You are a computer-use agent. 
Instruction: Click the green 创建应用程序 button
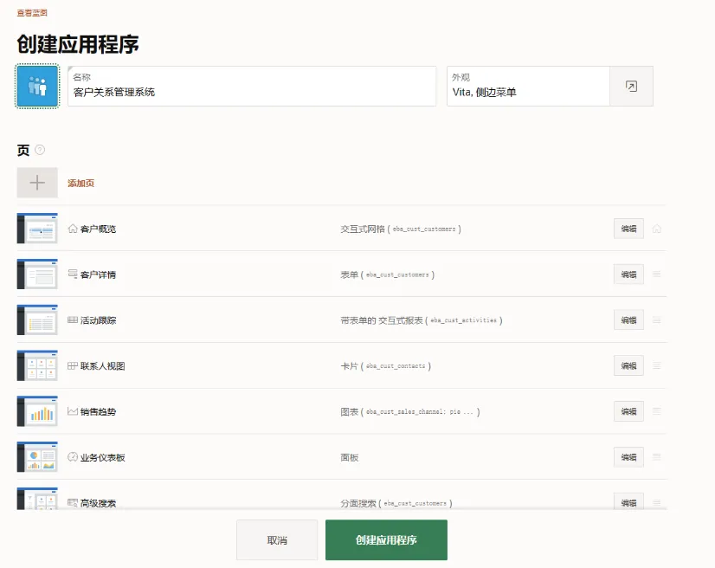tap(386, 539)
